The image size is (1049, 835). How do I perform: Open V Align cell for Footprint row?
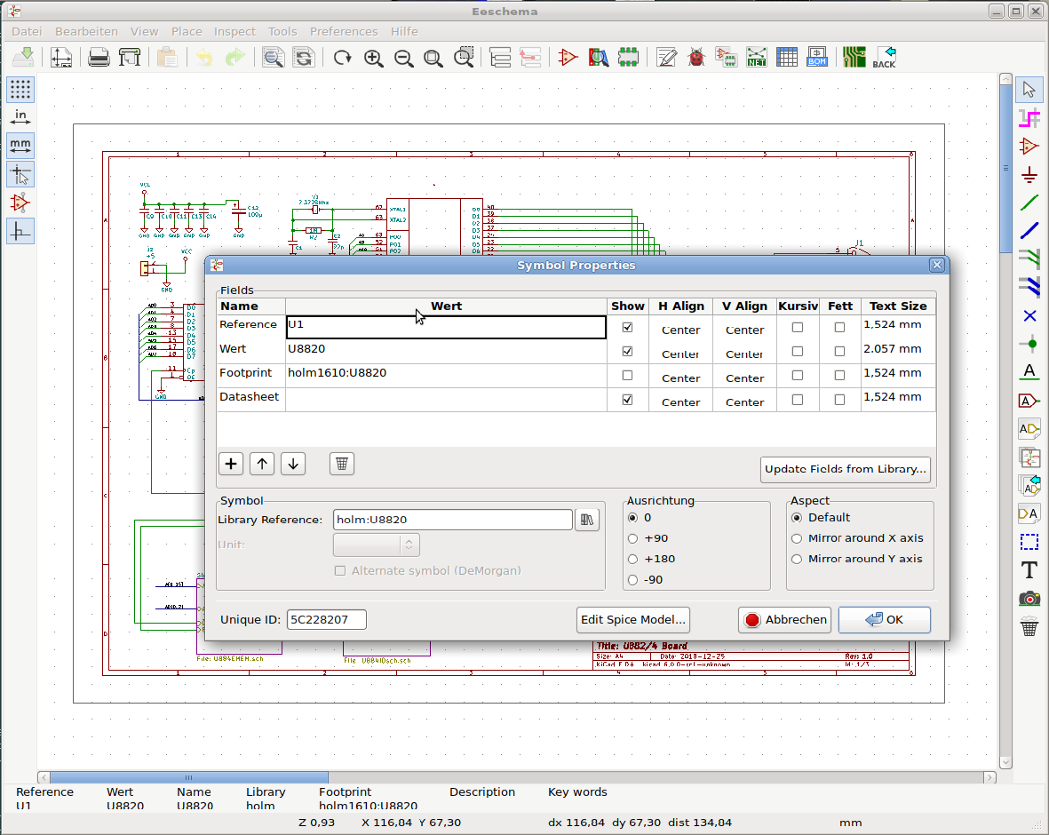coord(744,376)
